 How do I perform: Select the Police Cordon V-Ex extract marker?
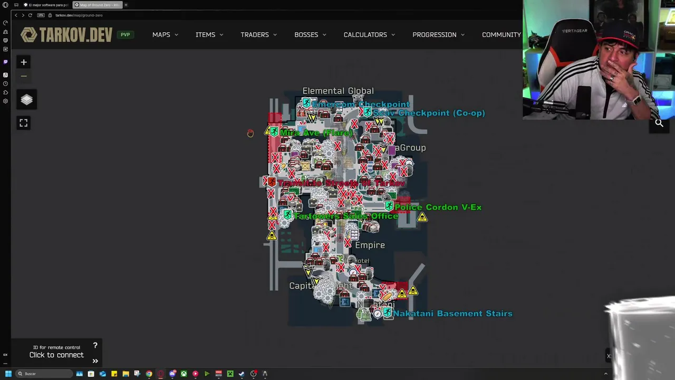(x=389, y=206)
